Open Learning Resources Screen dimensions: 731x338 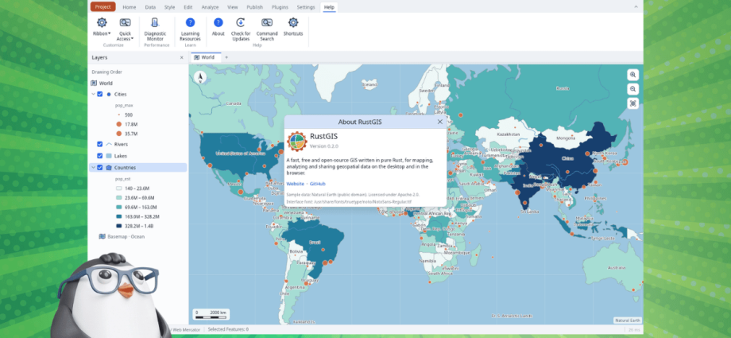[x=190, y=29]
